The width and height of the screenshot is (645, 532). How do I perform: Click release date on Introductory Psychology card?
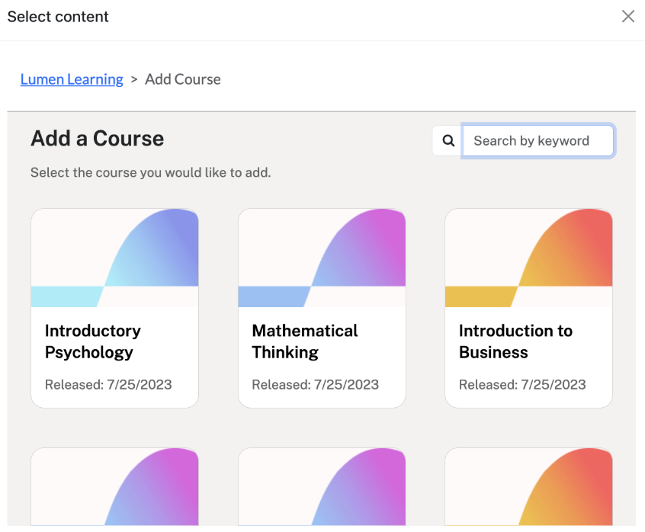pos(108,384)
